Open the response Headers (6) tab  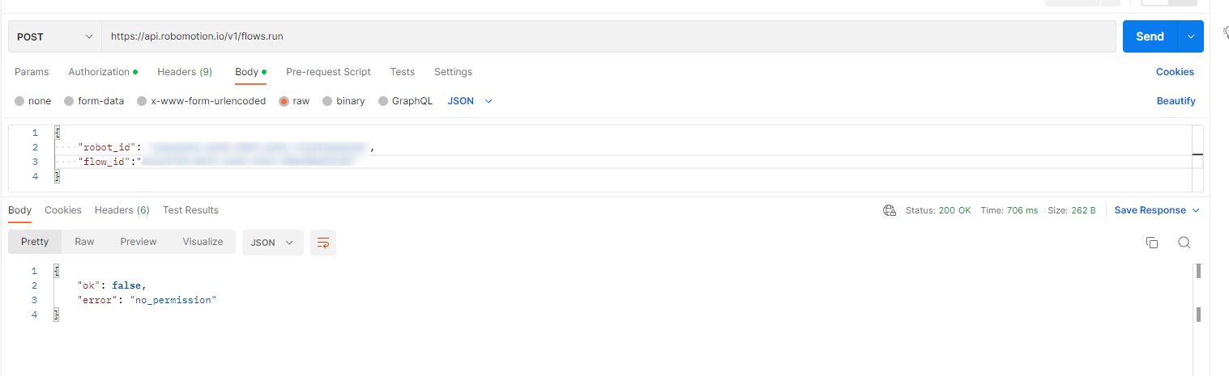122,210
